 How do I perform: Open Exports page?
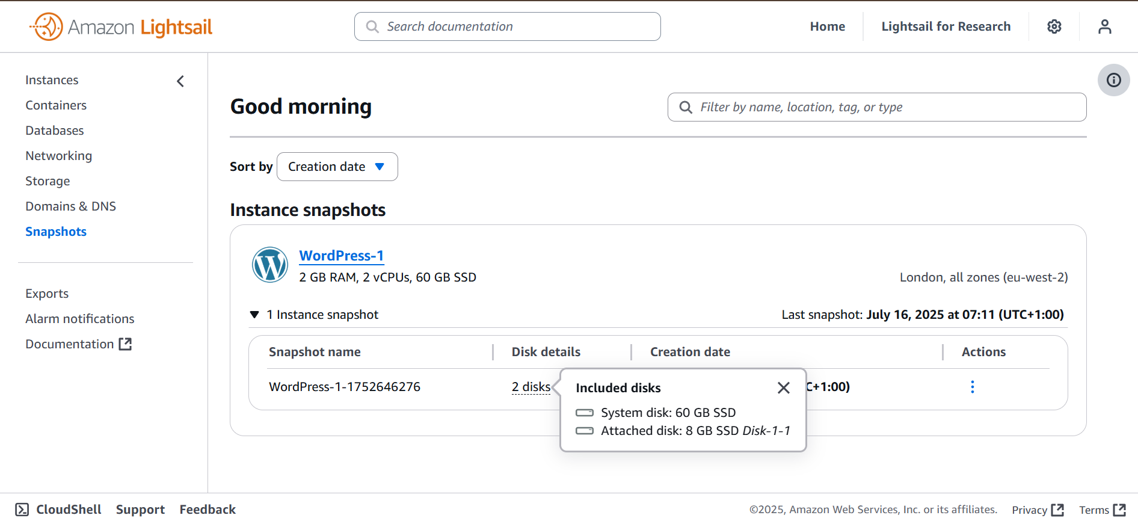(x=47, y=294)
